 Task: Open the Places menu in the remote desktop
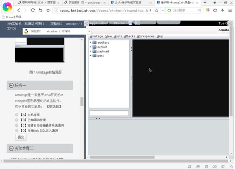click(119, 23)
